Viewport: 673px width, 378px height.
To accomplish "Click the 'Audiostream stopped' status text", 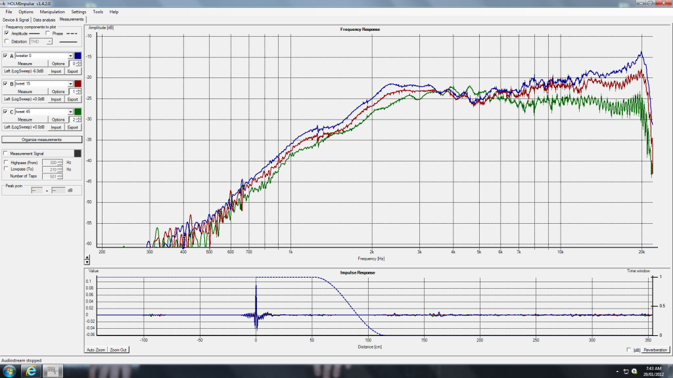I will pos(22,360).
